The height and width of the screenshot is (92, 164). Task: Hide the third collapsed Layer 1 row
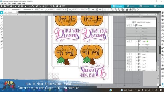click(x=128, y=61)
